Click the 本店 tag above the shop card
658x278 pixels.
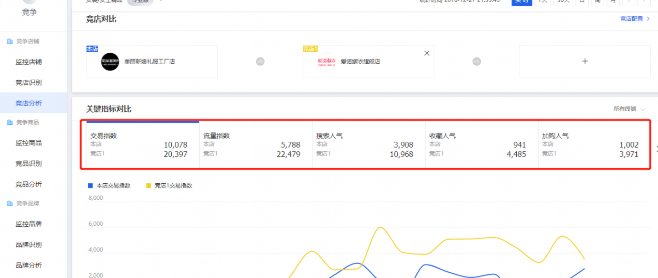(92, 49)
